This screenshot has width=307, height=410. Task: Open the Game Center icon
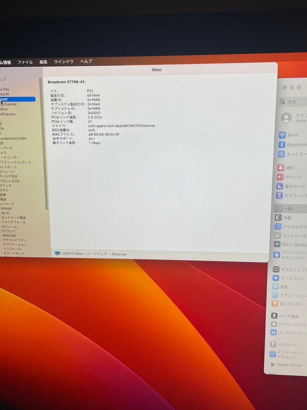point(273,364)
